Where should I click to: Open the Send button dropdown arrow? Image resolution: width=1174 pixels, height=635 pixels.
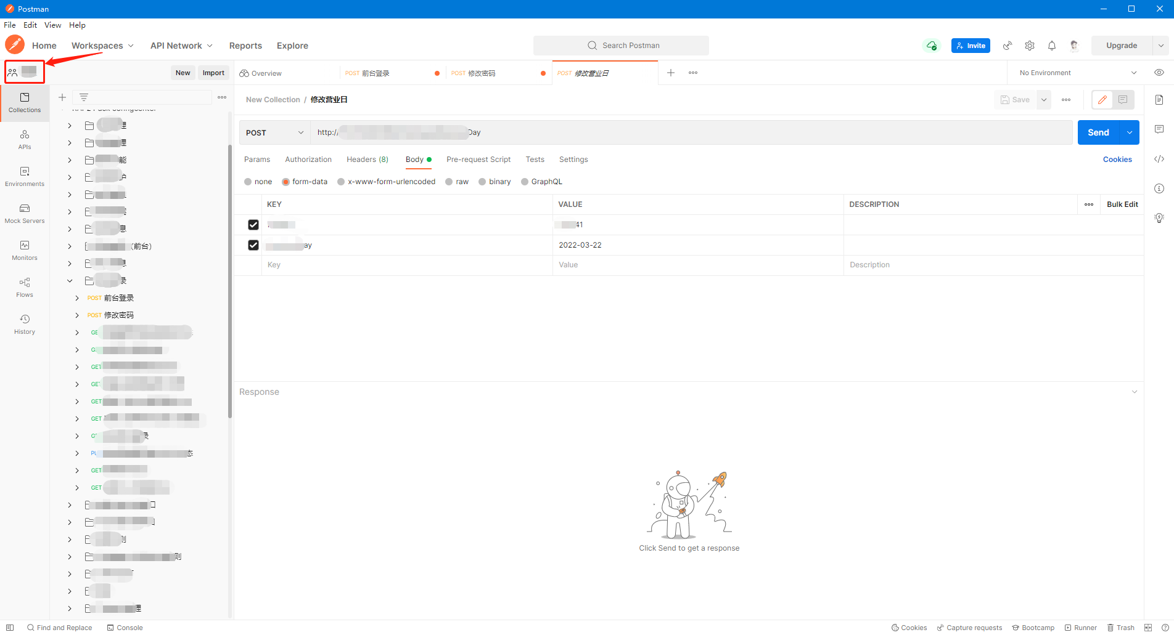(1130, 132)
